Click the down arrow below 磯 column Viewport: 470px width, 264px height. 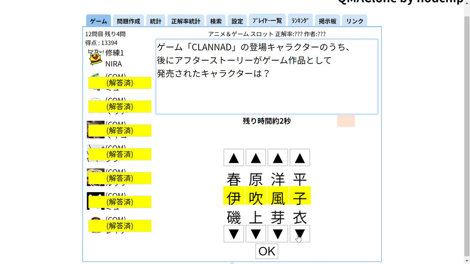pyautogui.click(x=234, y=234)
